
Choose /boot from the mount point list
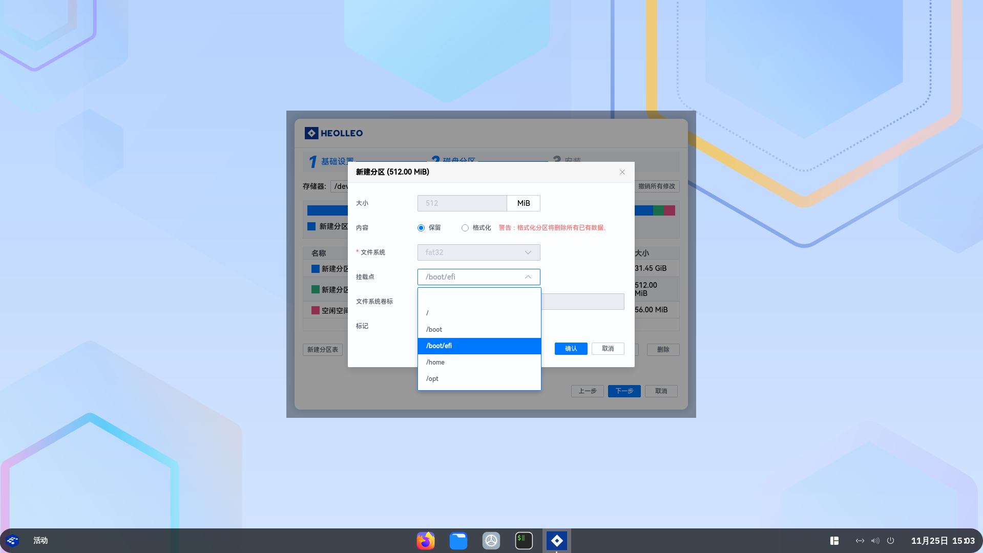[479, 330]
